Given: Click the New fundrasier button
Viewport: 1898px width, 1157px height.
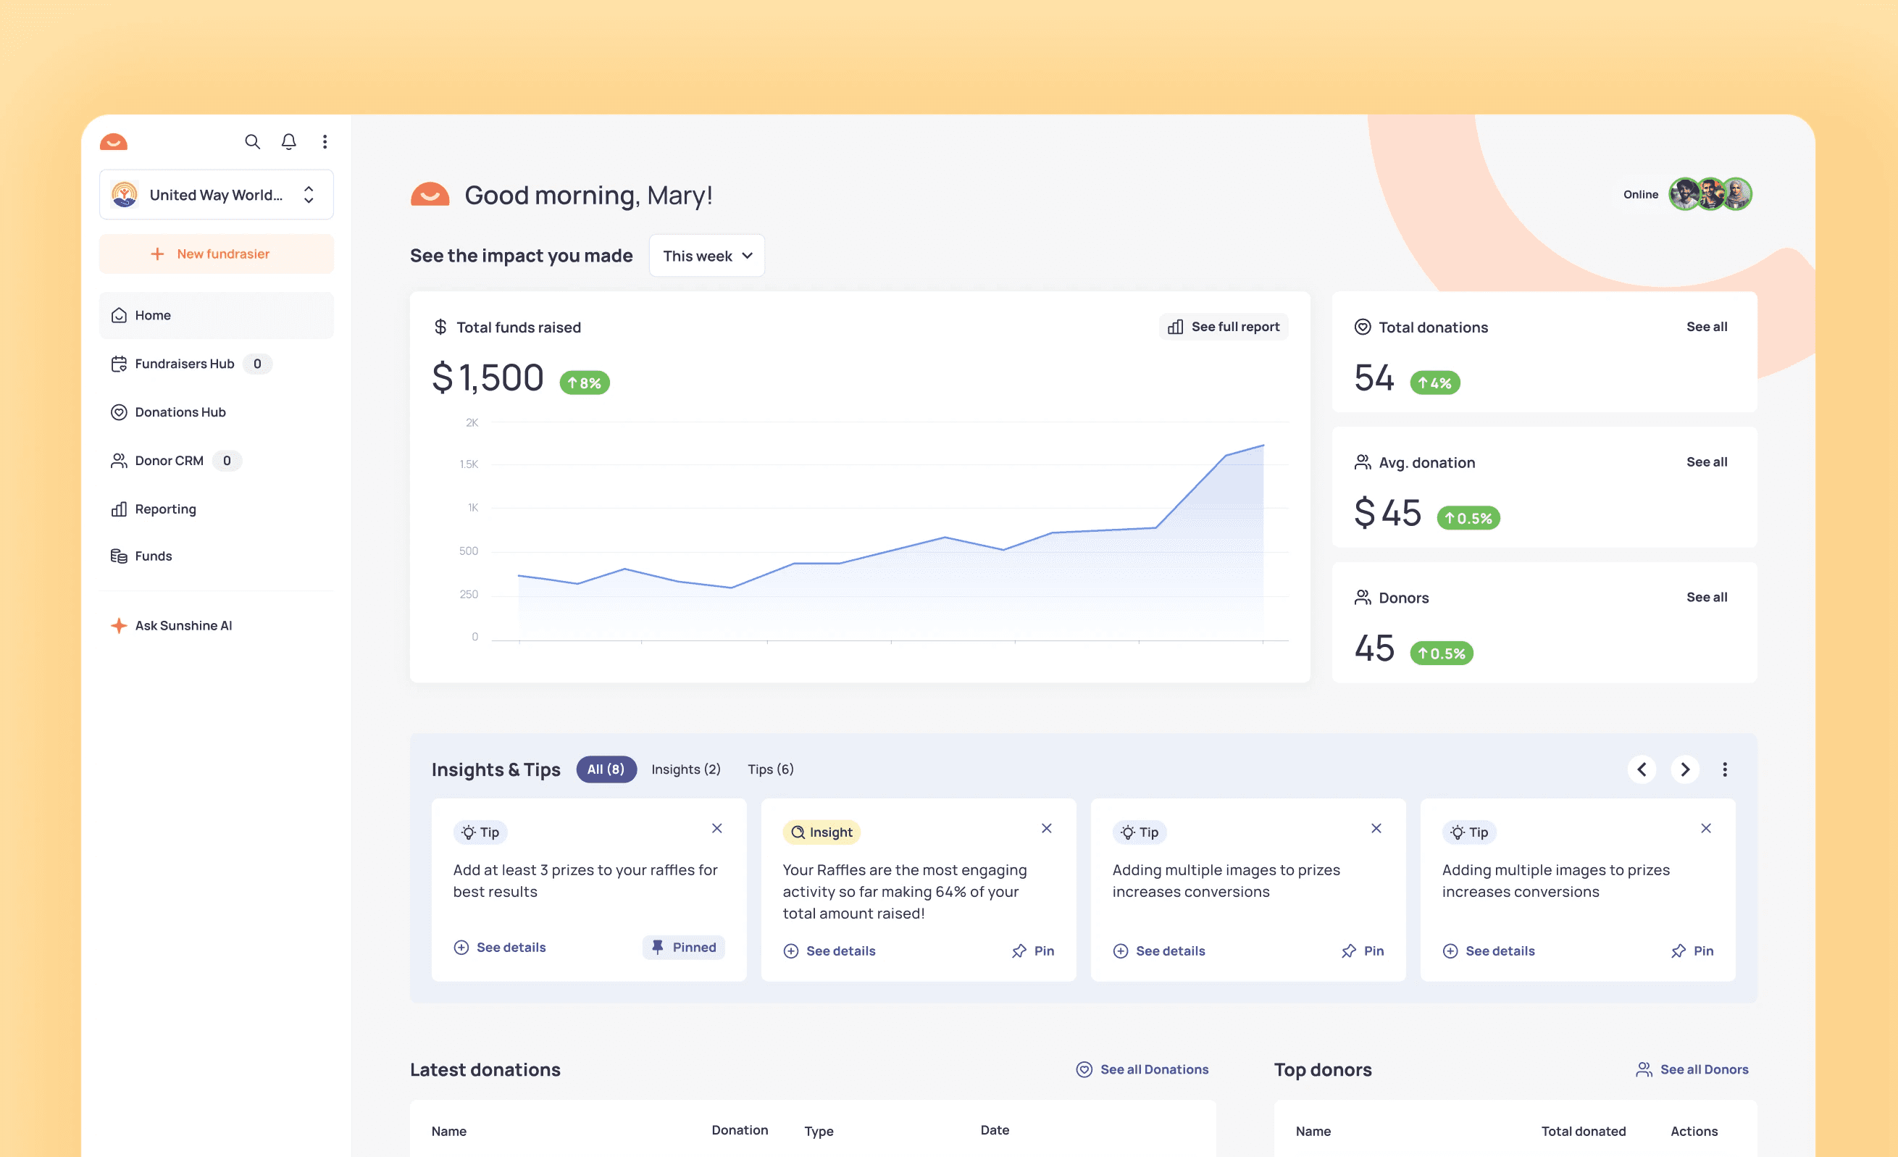Looking at the screenshot, I should (217, 254).
